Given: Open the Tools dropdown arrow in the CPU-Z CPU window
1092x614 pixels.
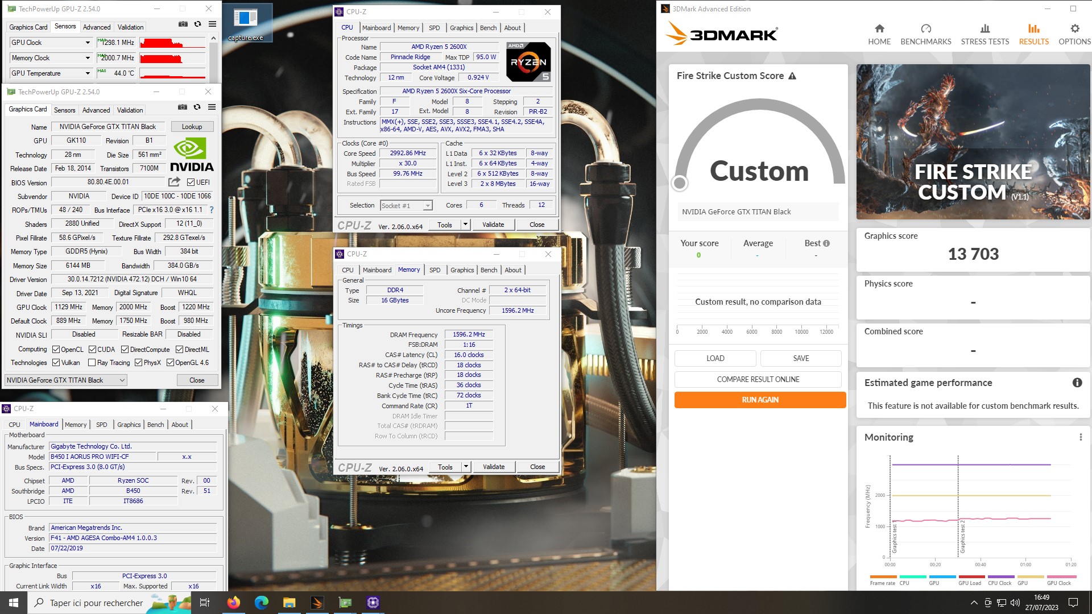Looking at the screenshot, I should [465, 225].
